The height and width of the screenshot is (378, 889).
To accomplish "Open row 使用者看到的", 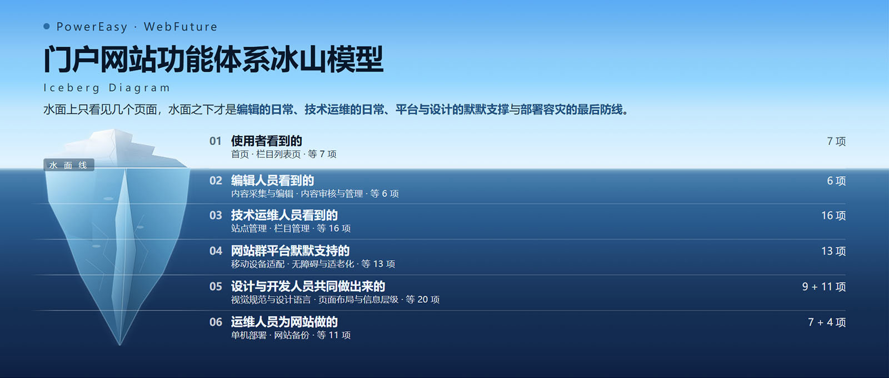I will pos(527,147).
